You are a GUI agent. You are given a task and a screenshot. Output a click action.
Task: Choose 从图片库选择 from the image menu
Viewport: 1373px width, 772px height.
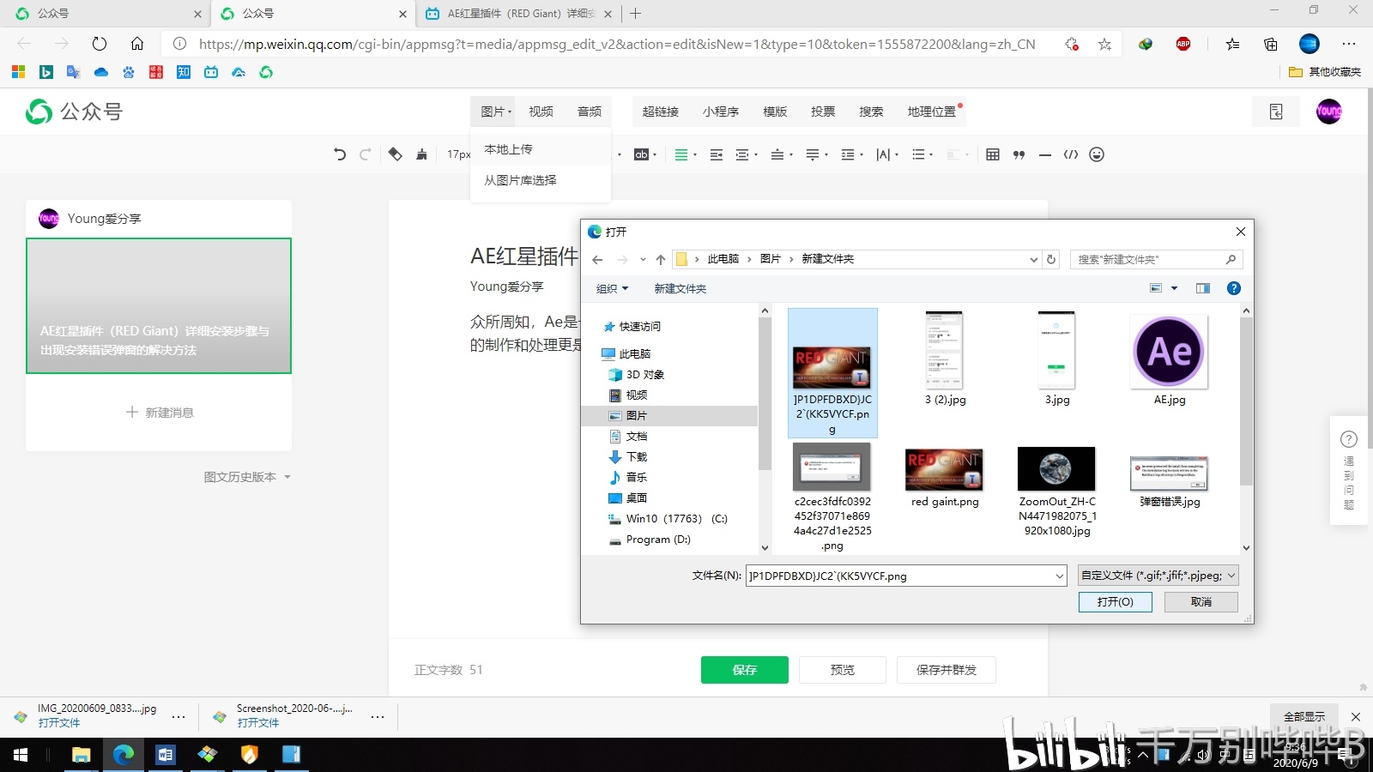coord(521,180)
